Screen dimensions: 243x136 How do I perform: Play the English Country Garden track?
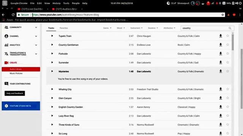coord(52,107)
